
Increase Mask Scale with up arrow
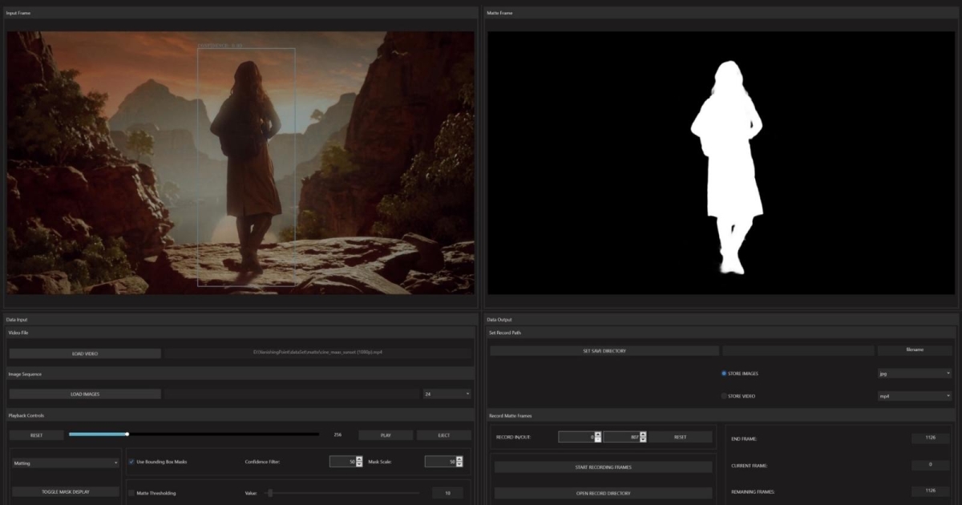point(459,459)
